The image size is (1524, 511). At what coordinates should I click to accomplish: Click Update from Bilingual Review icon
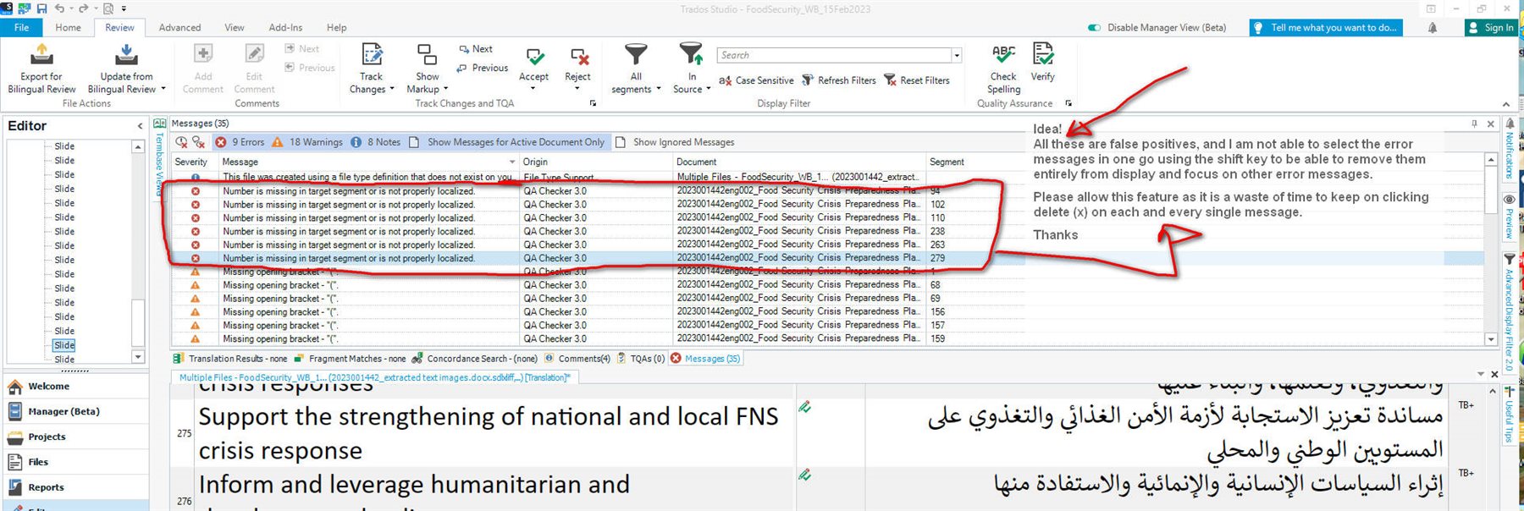tap(126, 55)
